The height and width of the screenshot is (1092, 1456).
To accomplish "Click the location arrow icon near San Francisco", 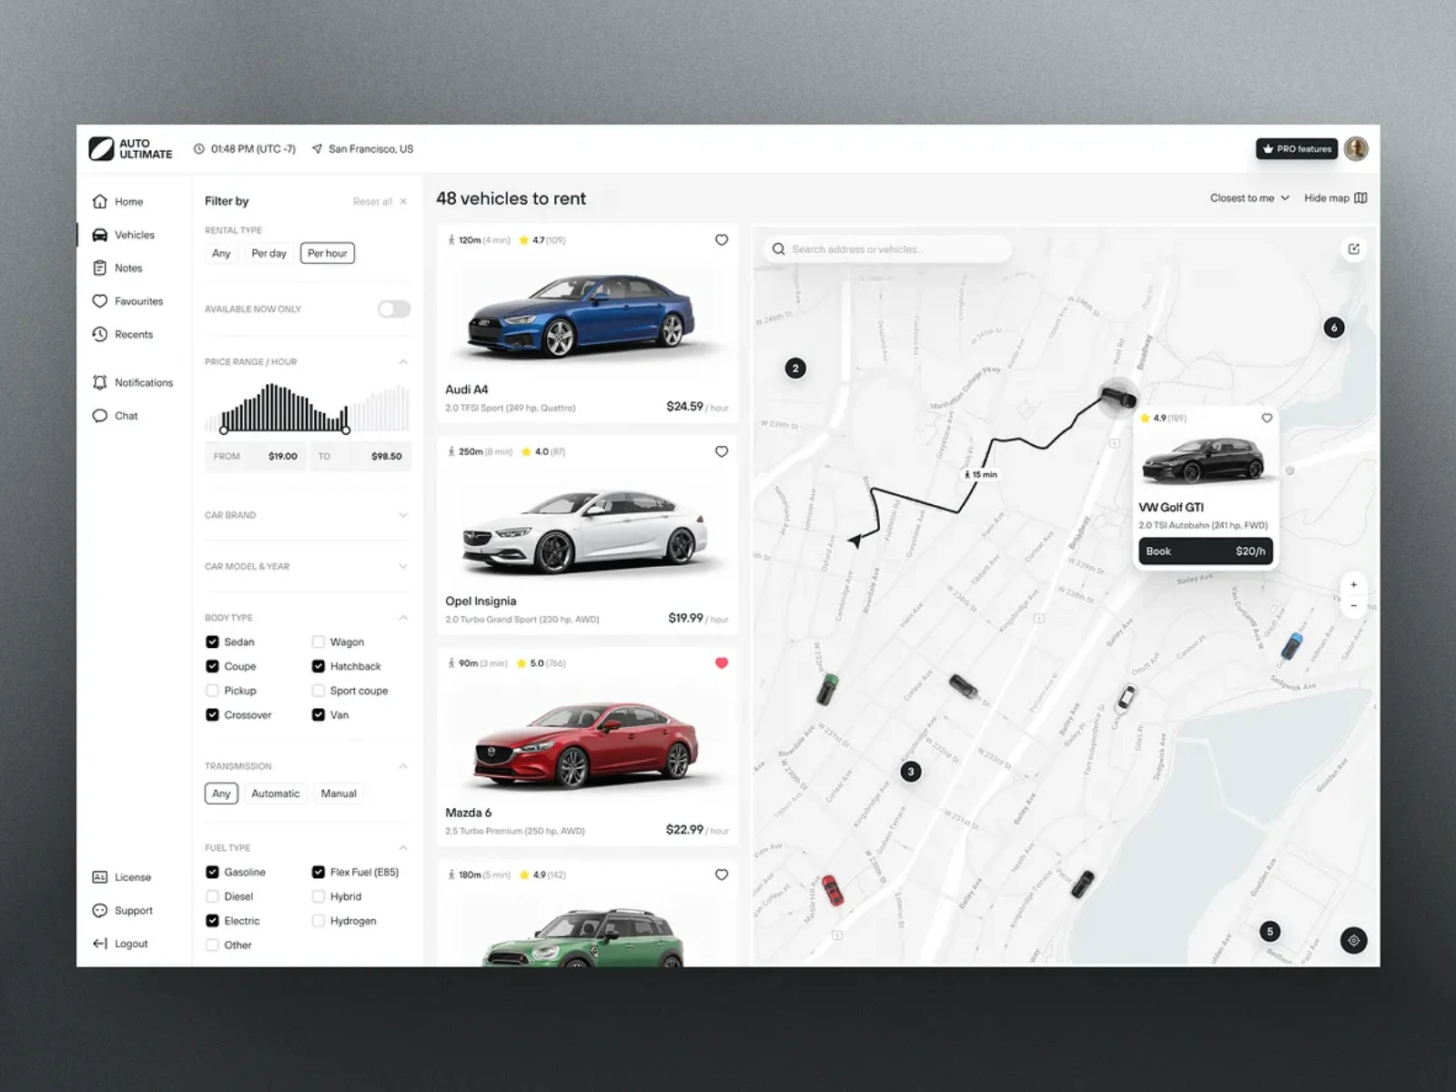I will point(317,149).
